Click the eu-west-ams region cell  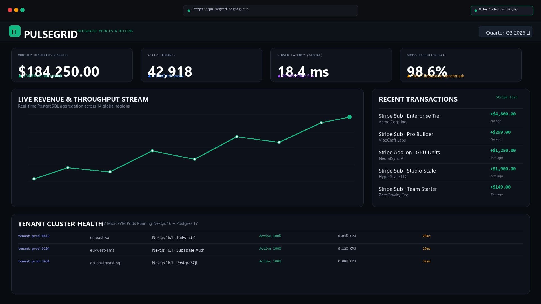(102, 250)
